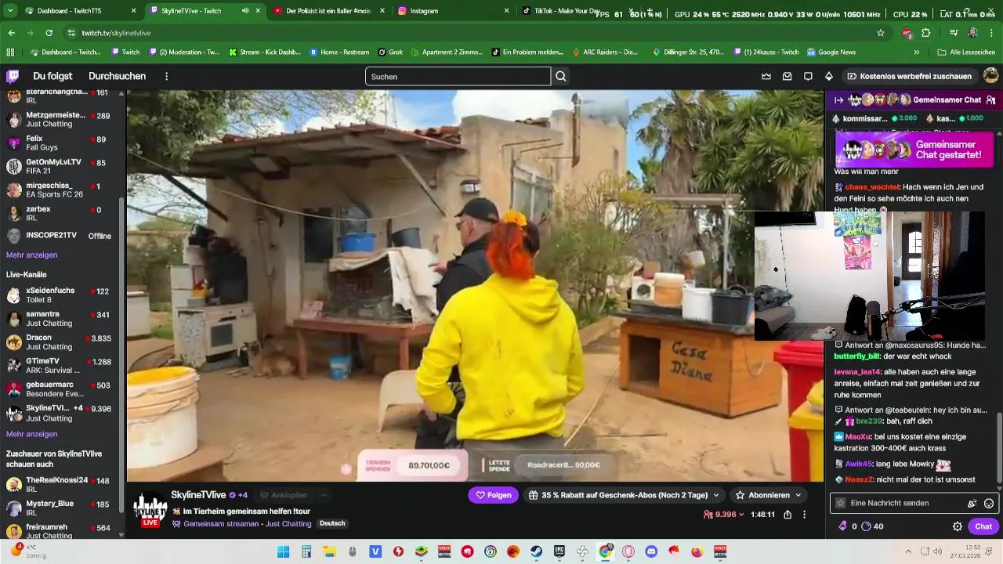Click the SkylineTVlive channel avatar below video
Image resolution: width=1003 pixels, height=564 pixels.
coord(150,509)
